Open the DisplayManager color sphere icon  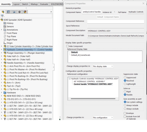click(x=25, y=12)
